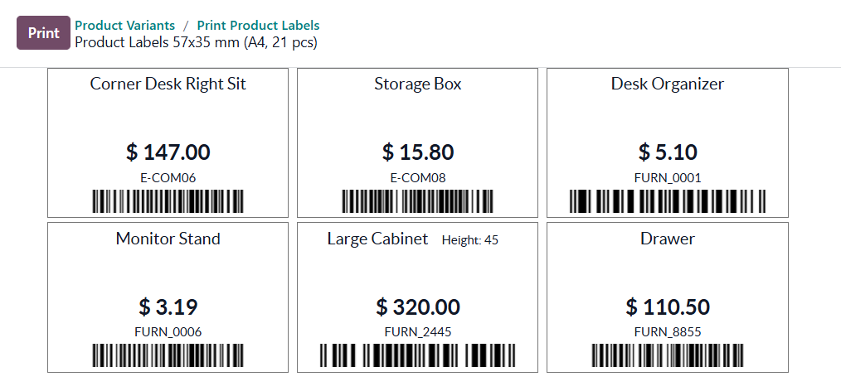Open Print Product Labels breadcrumb link

[258, 26]
